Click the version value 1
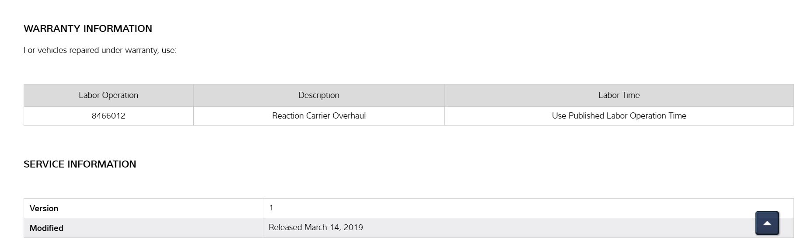797x248 pixels. [271, 208]
